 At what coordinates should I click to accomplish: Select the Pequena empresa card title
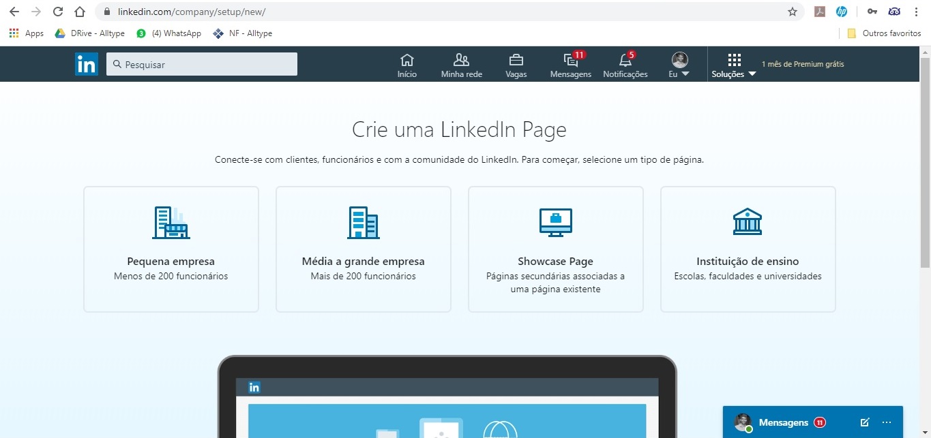pos(171,262)
